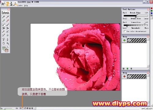
Task: Close the Tool Options panel
Action: pos(148,9)
